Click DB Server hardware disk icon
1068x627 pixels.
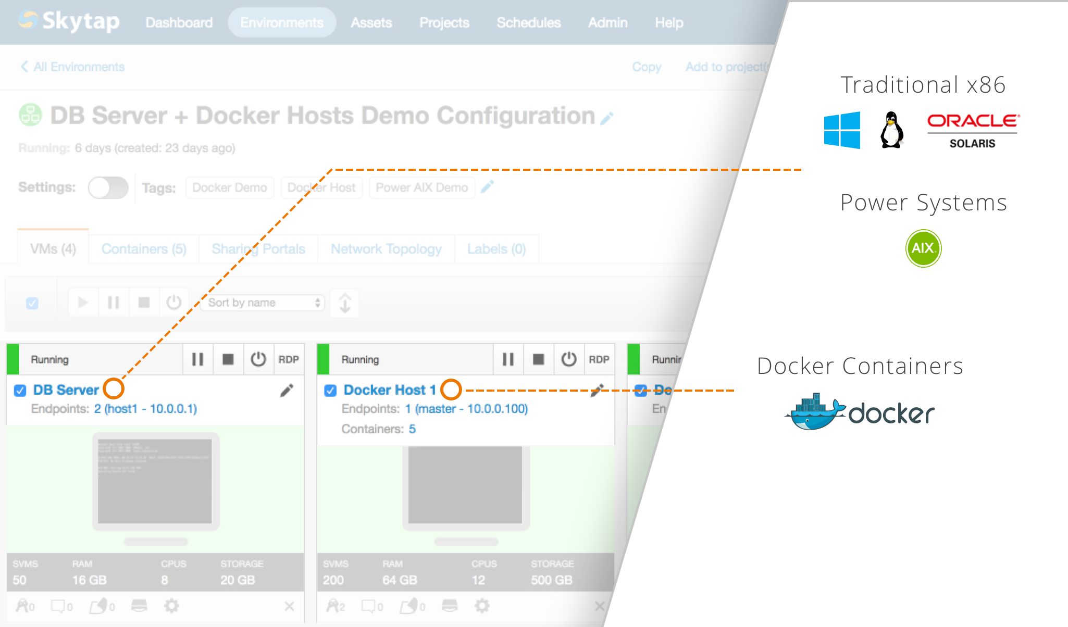139,606
